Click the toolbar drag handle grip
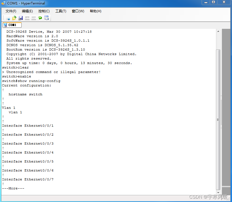This screenshot has height=202, width=232. 3,18
